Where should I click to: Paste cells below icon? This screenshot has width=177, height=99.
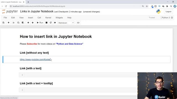(23, 23)
